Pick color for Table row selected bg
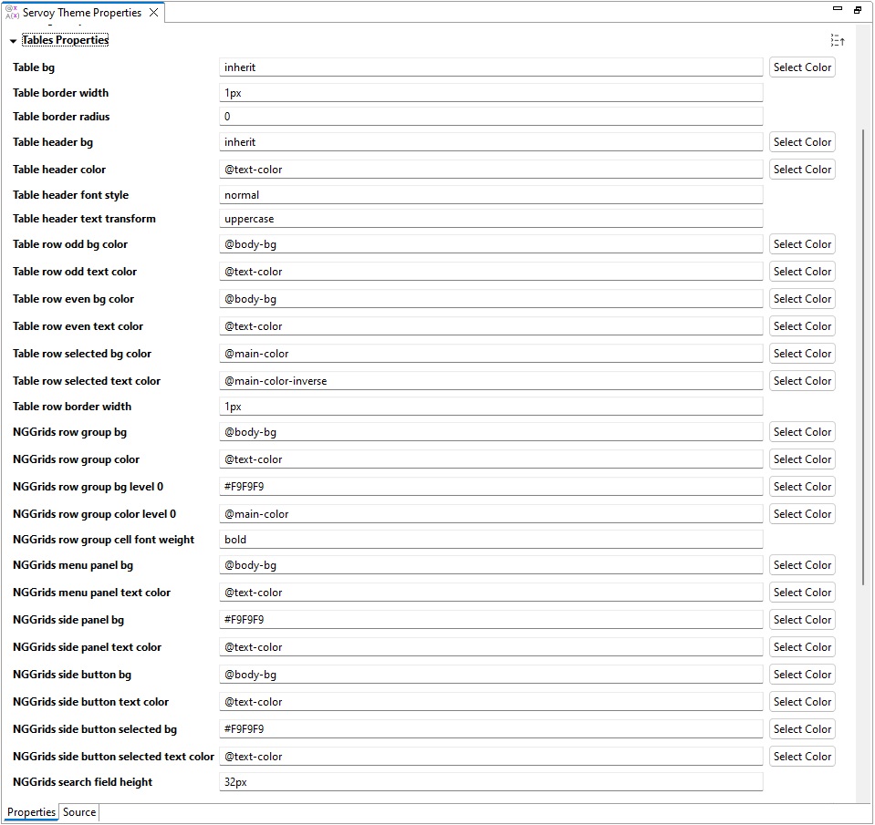 coord(802,354)
